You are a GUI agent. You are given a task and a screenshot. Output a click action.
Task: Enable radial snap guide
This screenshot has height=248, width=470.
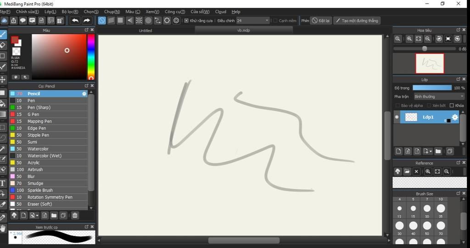coord(139,20)
